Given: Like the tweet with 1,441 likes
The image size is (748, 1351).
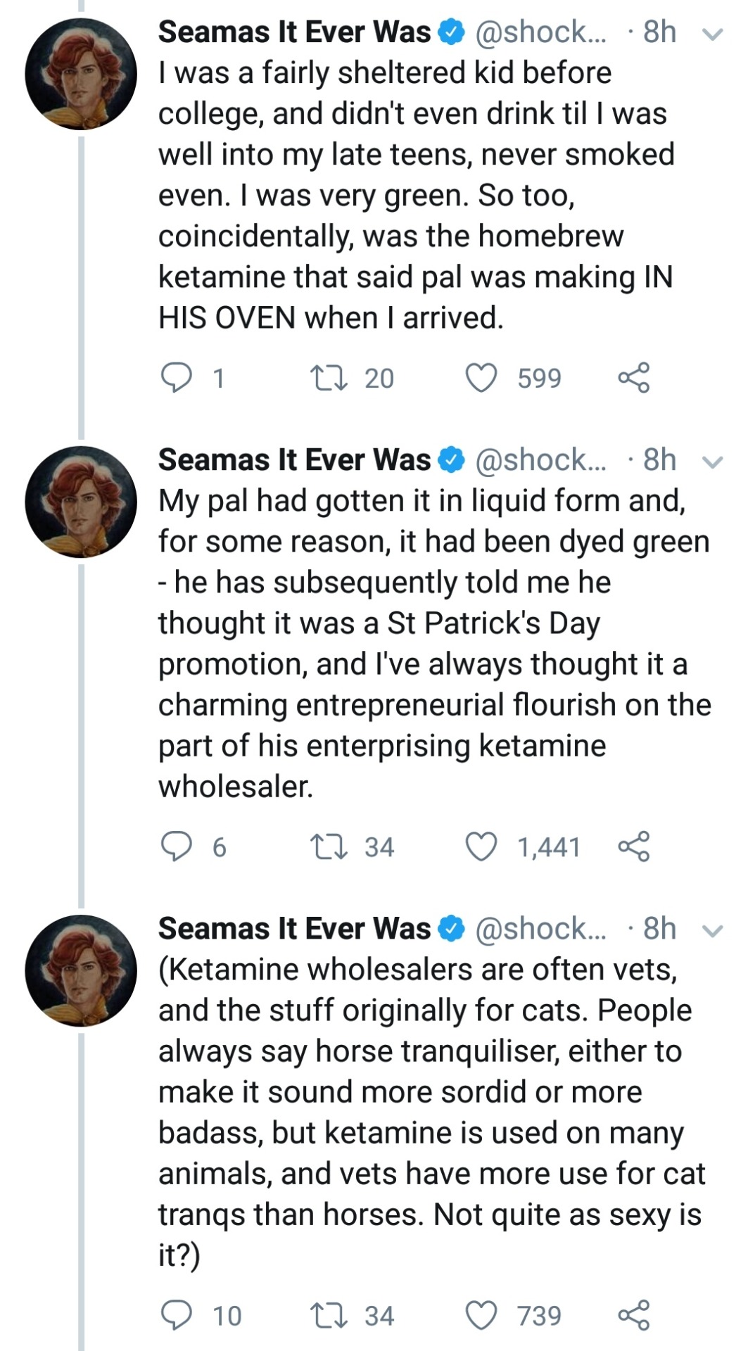Looking at the screenshot, I should (482, 846).
